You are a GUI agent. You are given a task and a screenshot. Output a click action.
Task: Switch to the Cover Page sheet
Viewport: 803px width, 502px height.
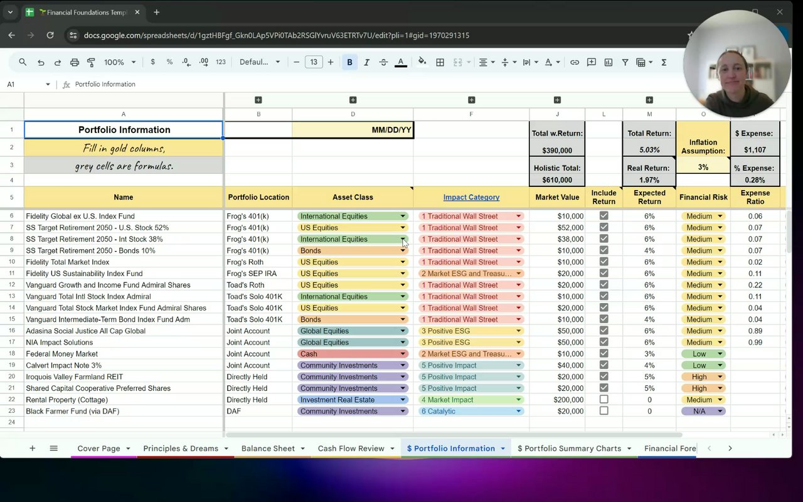pyautogui.click(x=98, y=449)
